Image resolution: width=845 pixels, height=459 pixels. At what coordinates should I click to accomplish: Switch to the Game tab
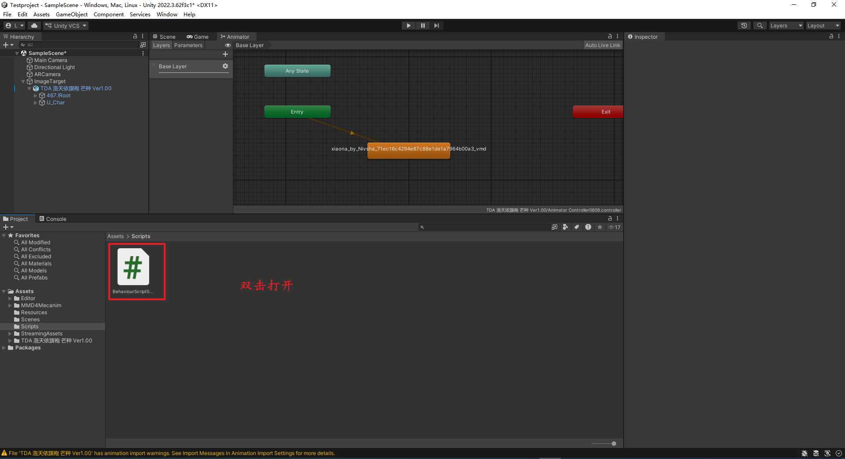(x=198, y=37)
